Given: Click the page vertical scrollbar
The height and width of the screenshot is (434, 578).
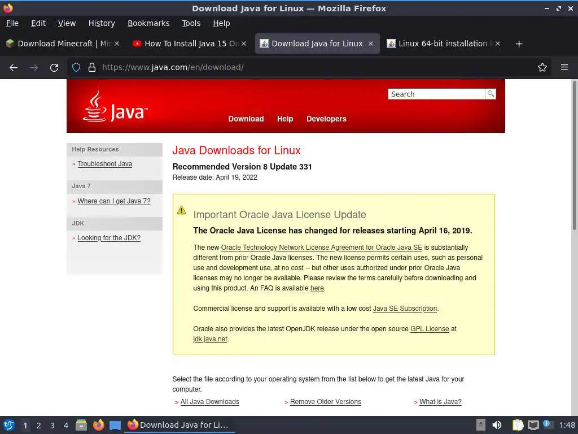Looking at the screenshot, I should click(x=574, y=156).
